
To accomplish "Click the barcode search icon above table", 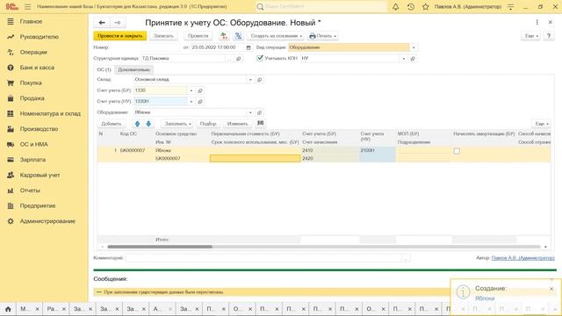I will click(x=261, y=123).
